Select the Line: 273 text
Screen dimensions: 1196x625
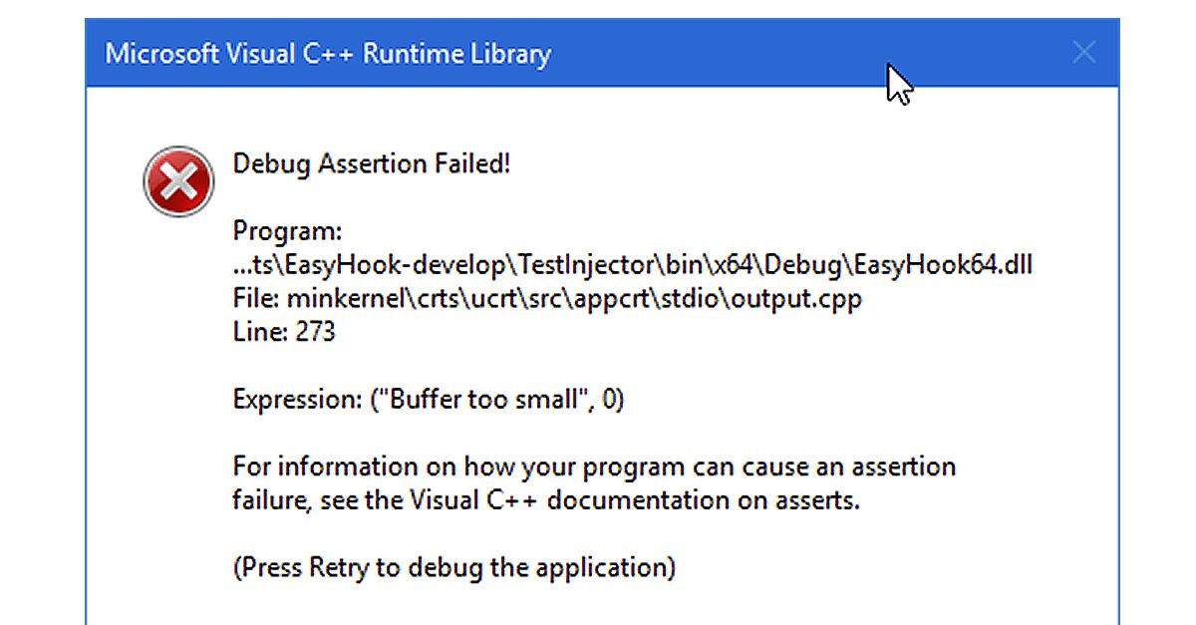[282, 331]
